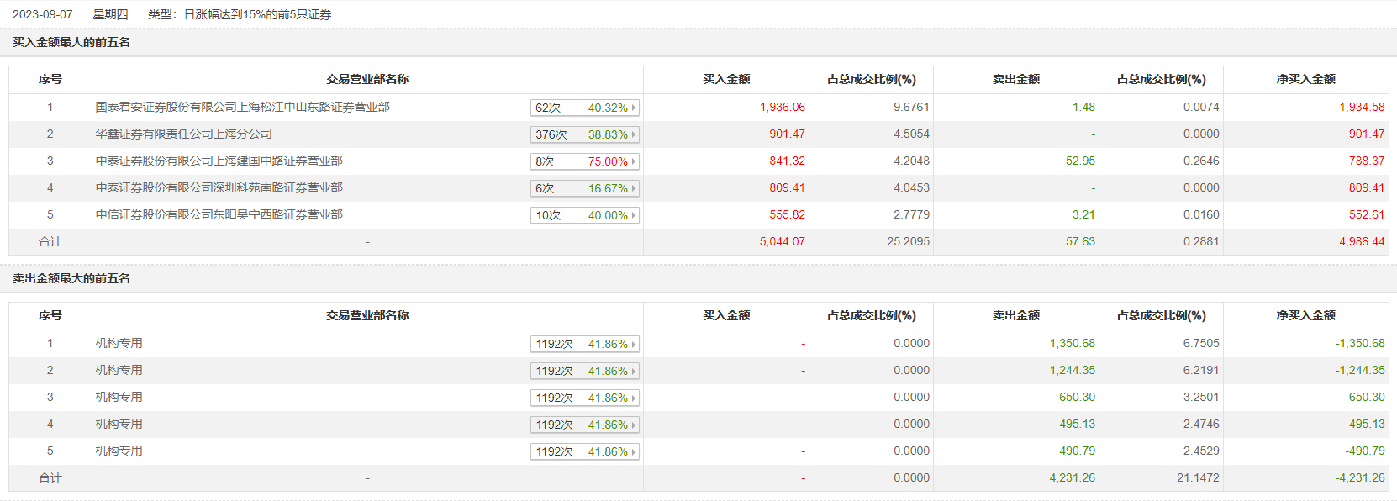
Task: Click sell amount 52.95
Action: pos(1080,161)
